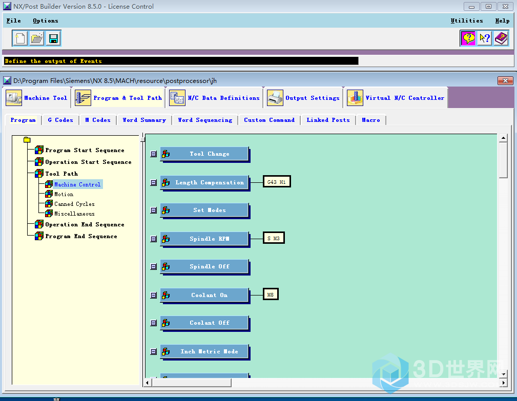The height and width of the screenshot is (401, 517).
Task: Open the Macro sub-tab
Action: 370,120
